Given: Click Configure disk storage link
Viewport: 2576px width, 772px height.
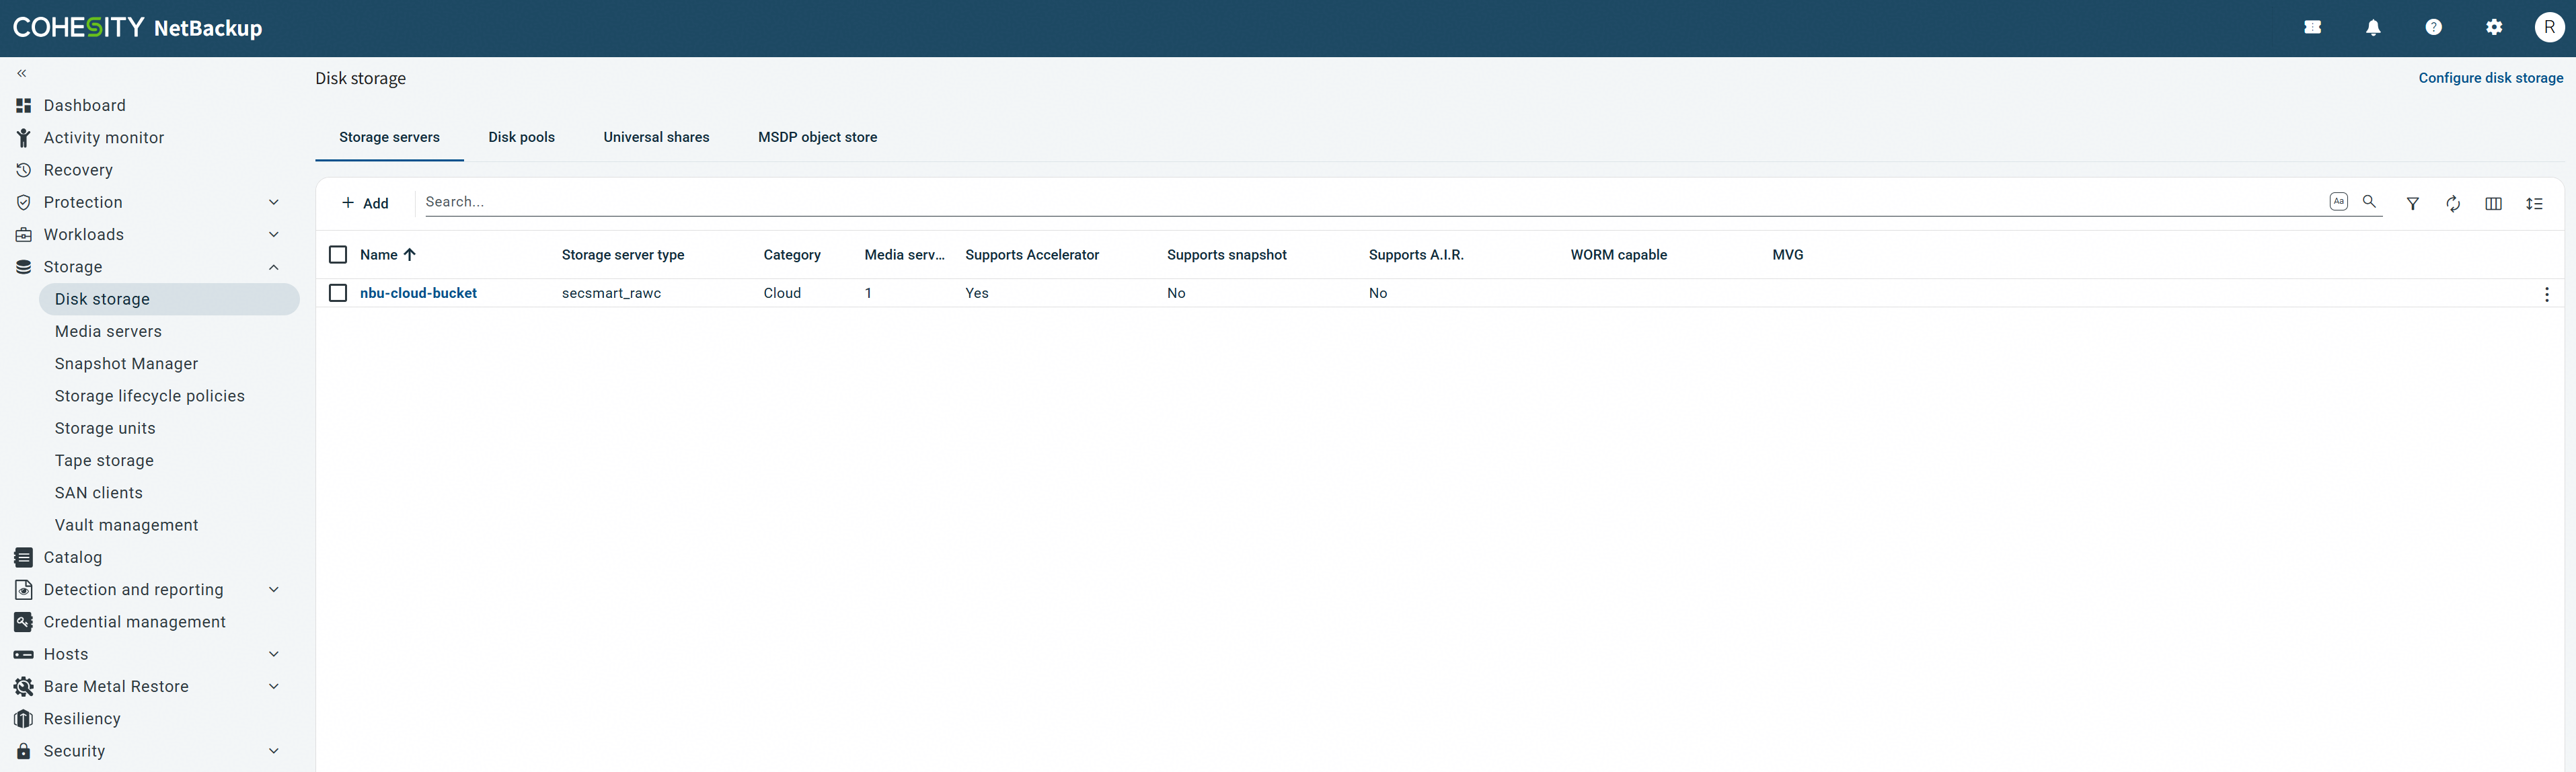Looking at the screenshot, I should click(2490, 78).
